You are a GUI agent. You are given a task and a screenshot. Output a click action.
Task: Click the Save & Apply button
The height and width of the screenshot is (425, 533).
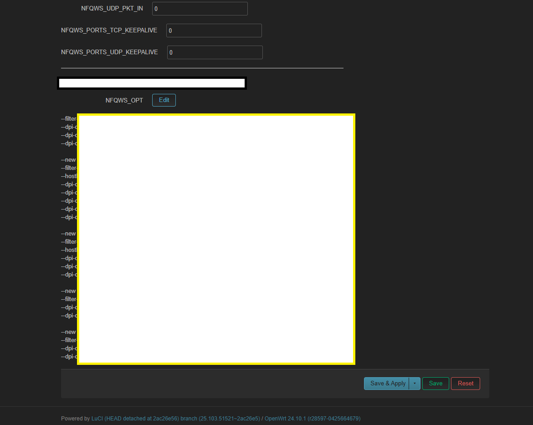point(387,384)
